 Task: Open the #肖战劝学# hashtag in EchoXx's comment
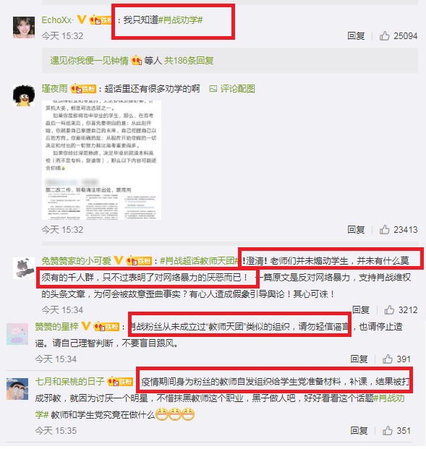point(181,20)
